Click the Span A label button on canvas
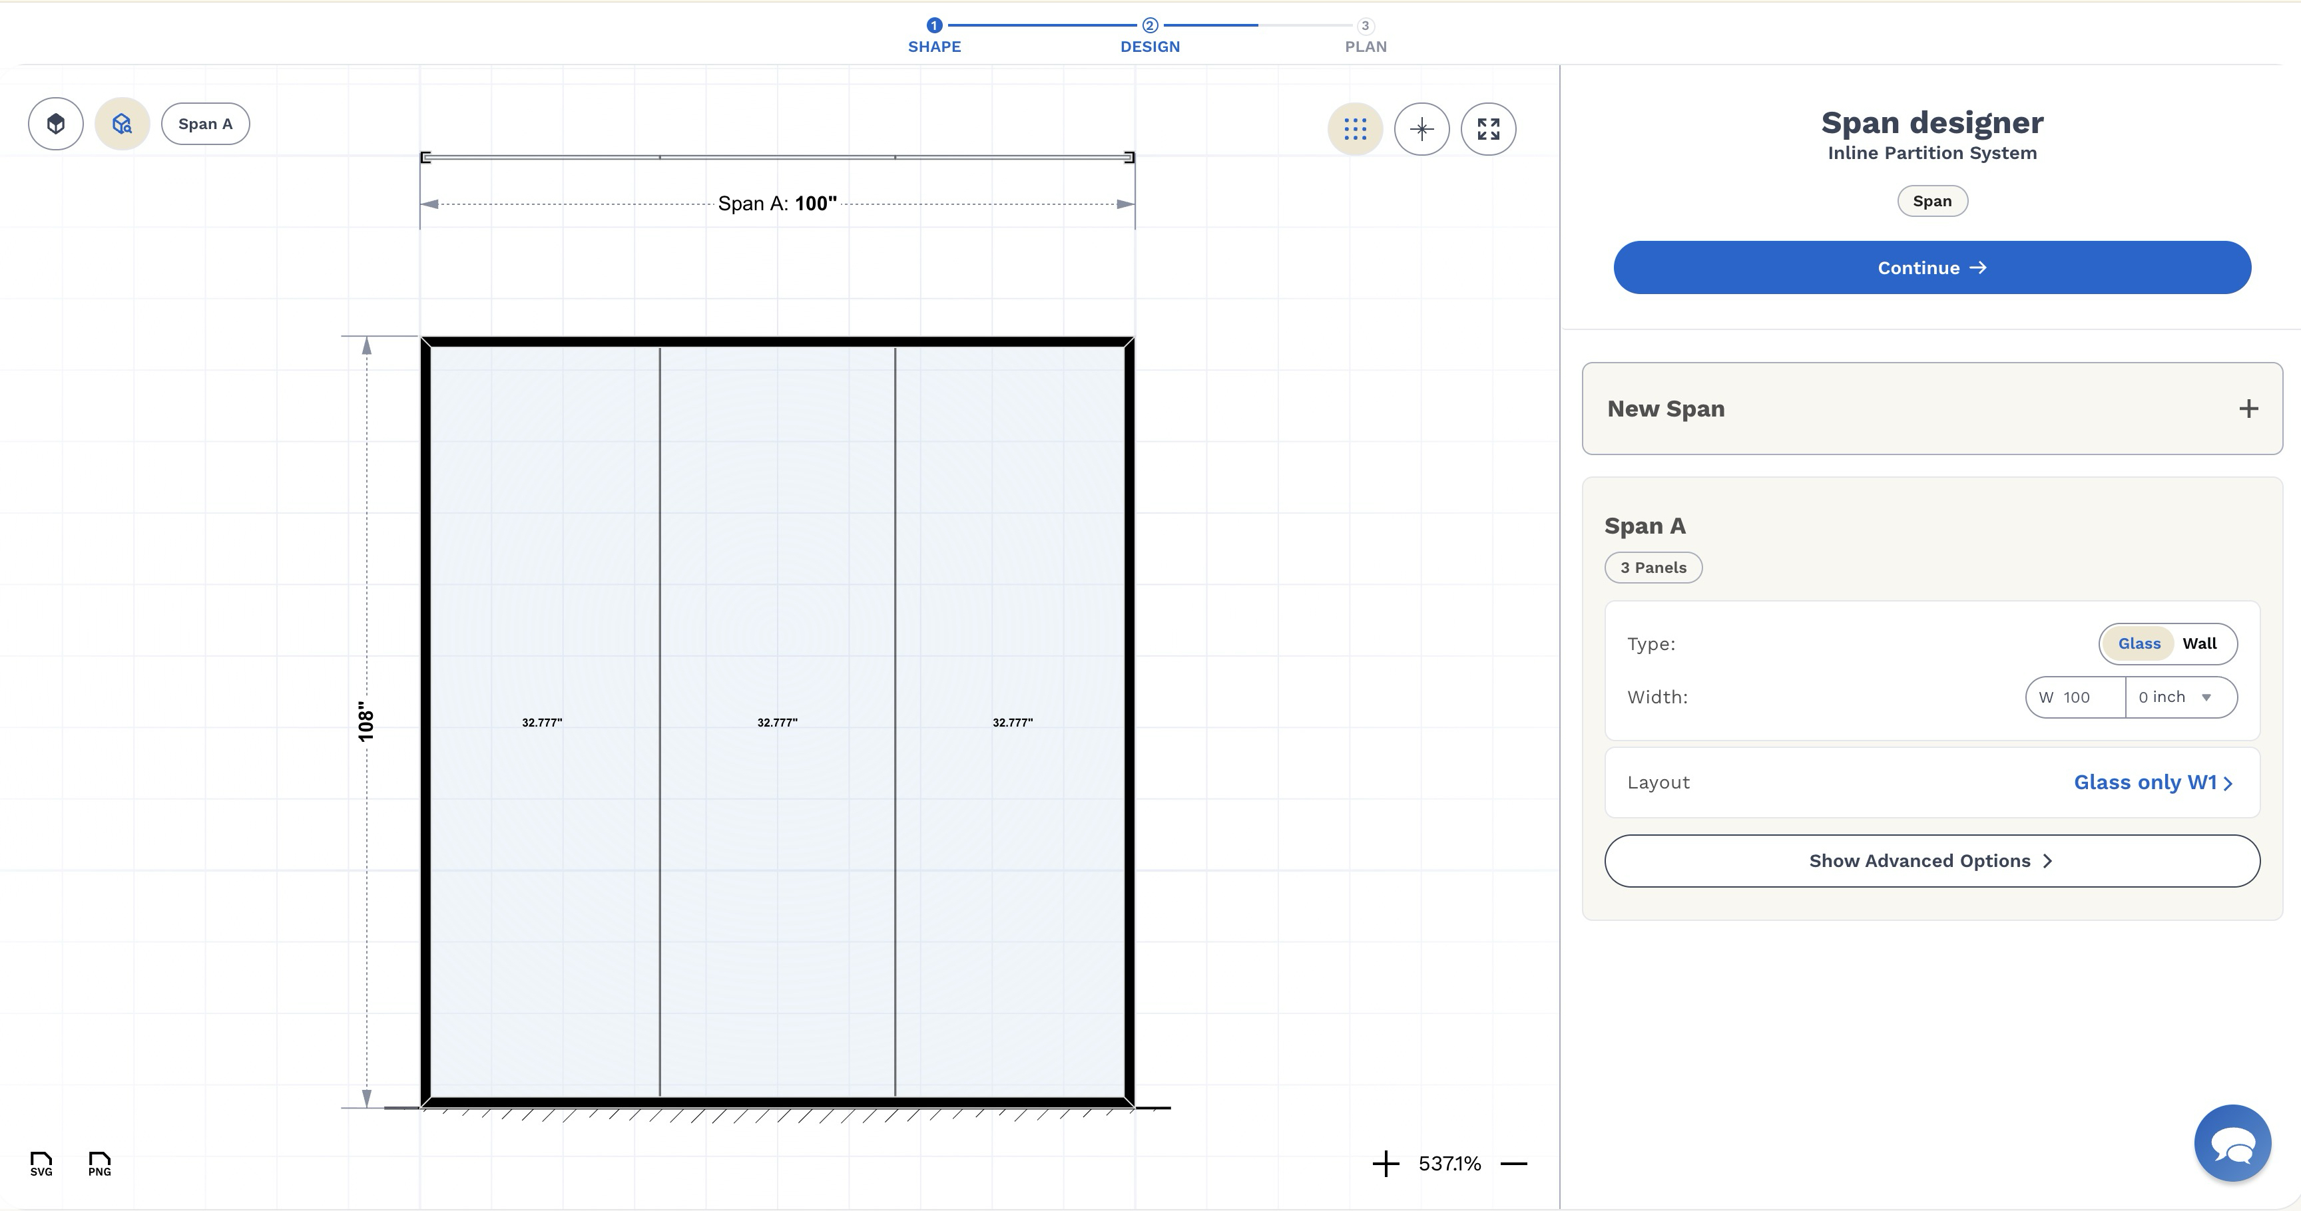 [x=204, y=123]
